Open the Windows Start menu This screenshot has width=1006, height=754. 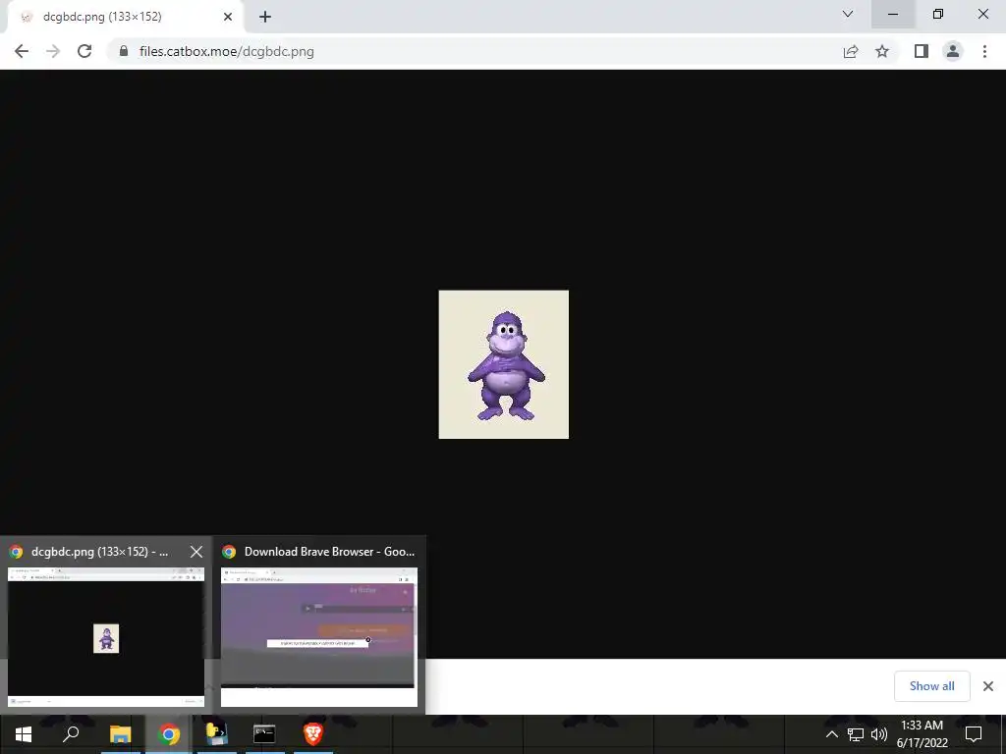click(24, 734)
